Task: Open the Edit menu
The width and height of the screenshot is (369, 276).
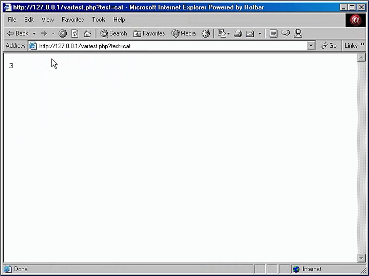Action: (29, 20)
